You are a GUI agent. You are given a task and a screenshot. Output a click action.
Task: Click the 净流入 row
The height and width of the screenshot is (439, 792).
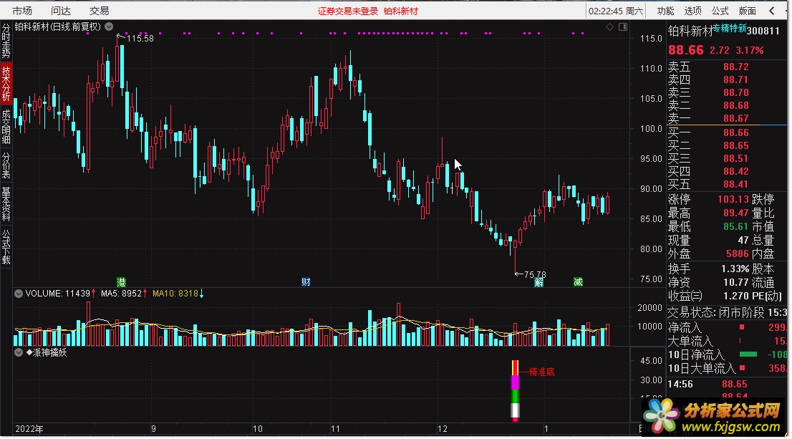click(x=727, y=327)
